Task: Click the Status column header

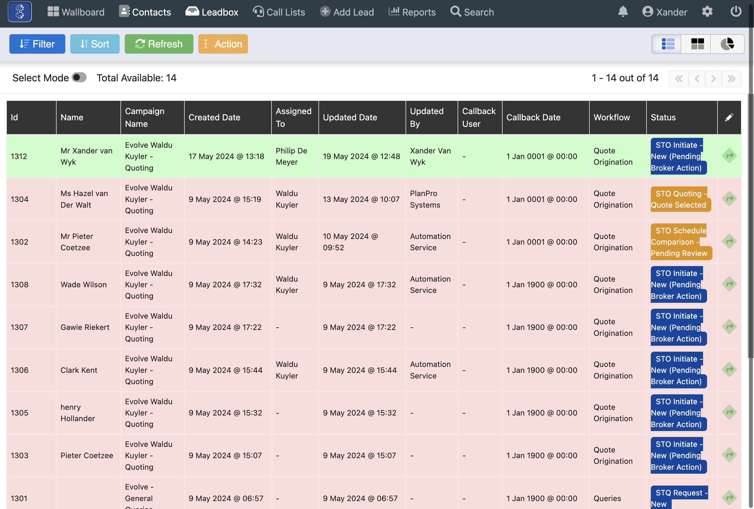Action: [x=682, y=117]
